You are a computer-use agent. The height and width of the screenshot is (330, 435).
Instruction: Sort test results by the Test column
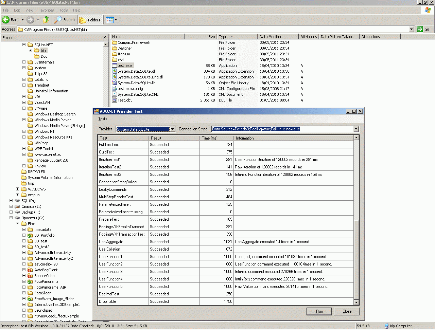(123, 138)
